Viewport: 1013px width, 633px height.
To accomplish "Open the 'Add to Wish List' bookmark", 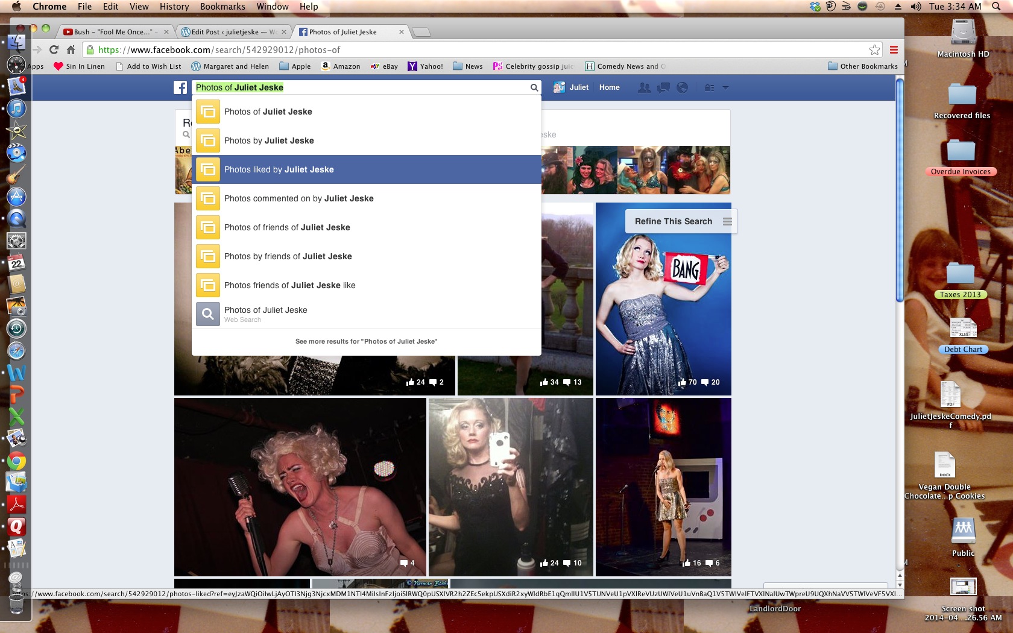I will tap(148, 66).
